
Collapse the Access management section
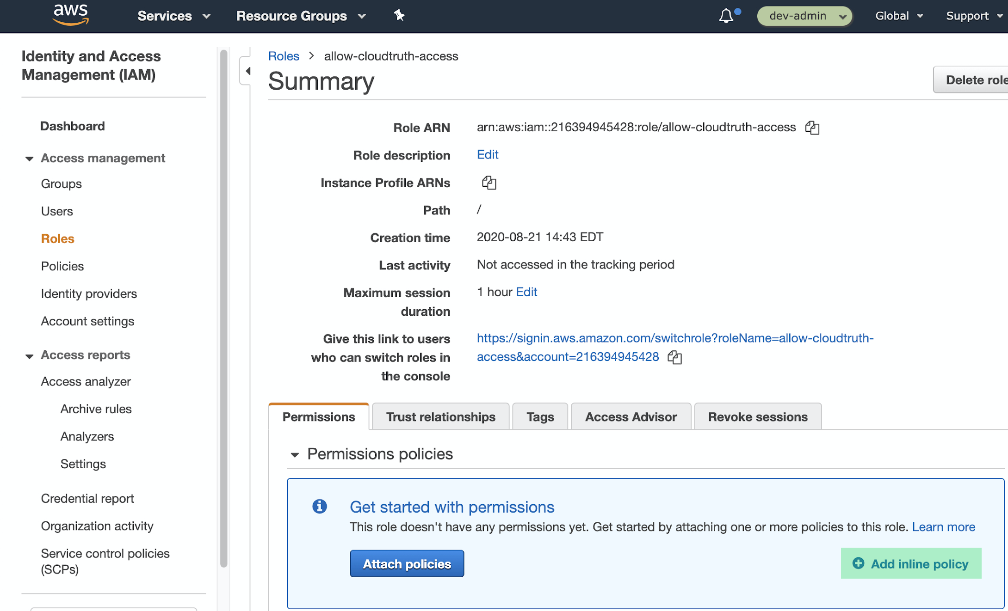click(x=30, y=159)
